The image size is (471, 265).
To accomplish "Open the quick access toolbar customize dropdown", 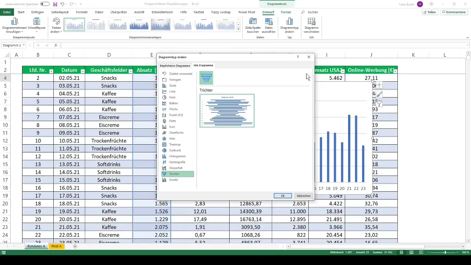I will [x=81, y=4].
